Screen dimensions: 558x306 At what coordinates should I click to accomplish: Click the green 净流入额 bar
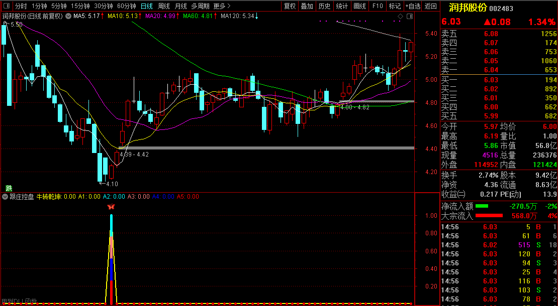482,206
